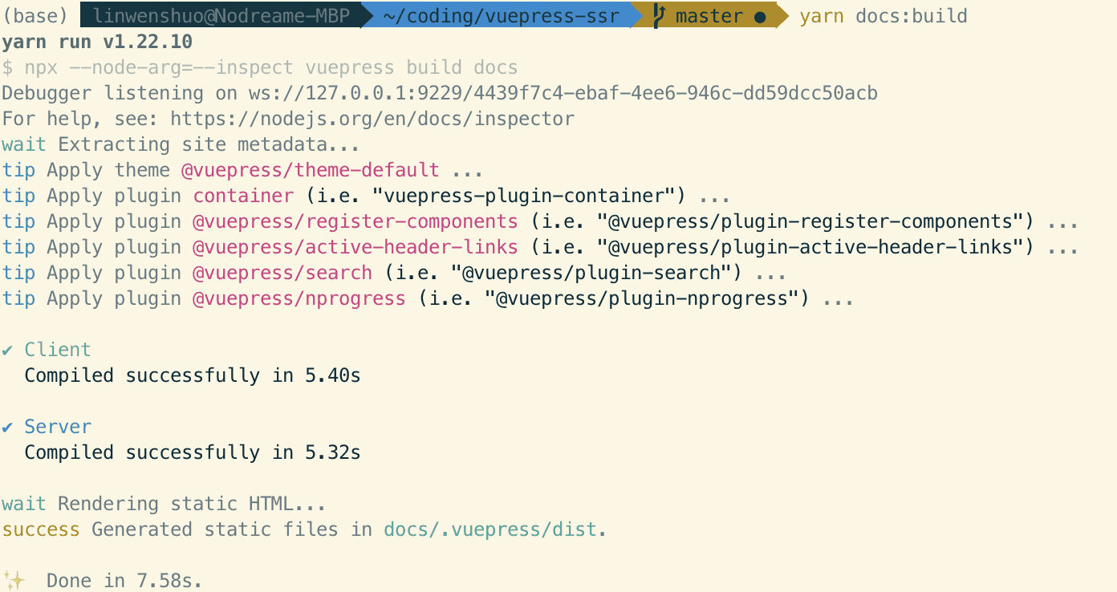The height and width of the screenshot is (592, 1117).
Task: Click the @vuepress/register-components plugin name
Action: tap(355, 221)
